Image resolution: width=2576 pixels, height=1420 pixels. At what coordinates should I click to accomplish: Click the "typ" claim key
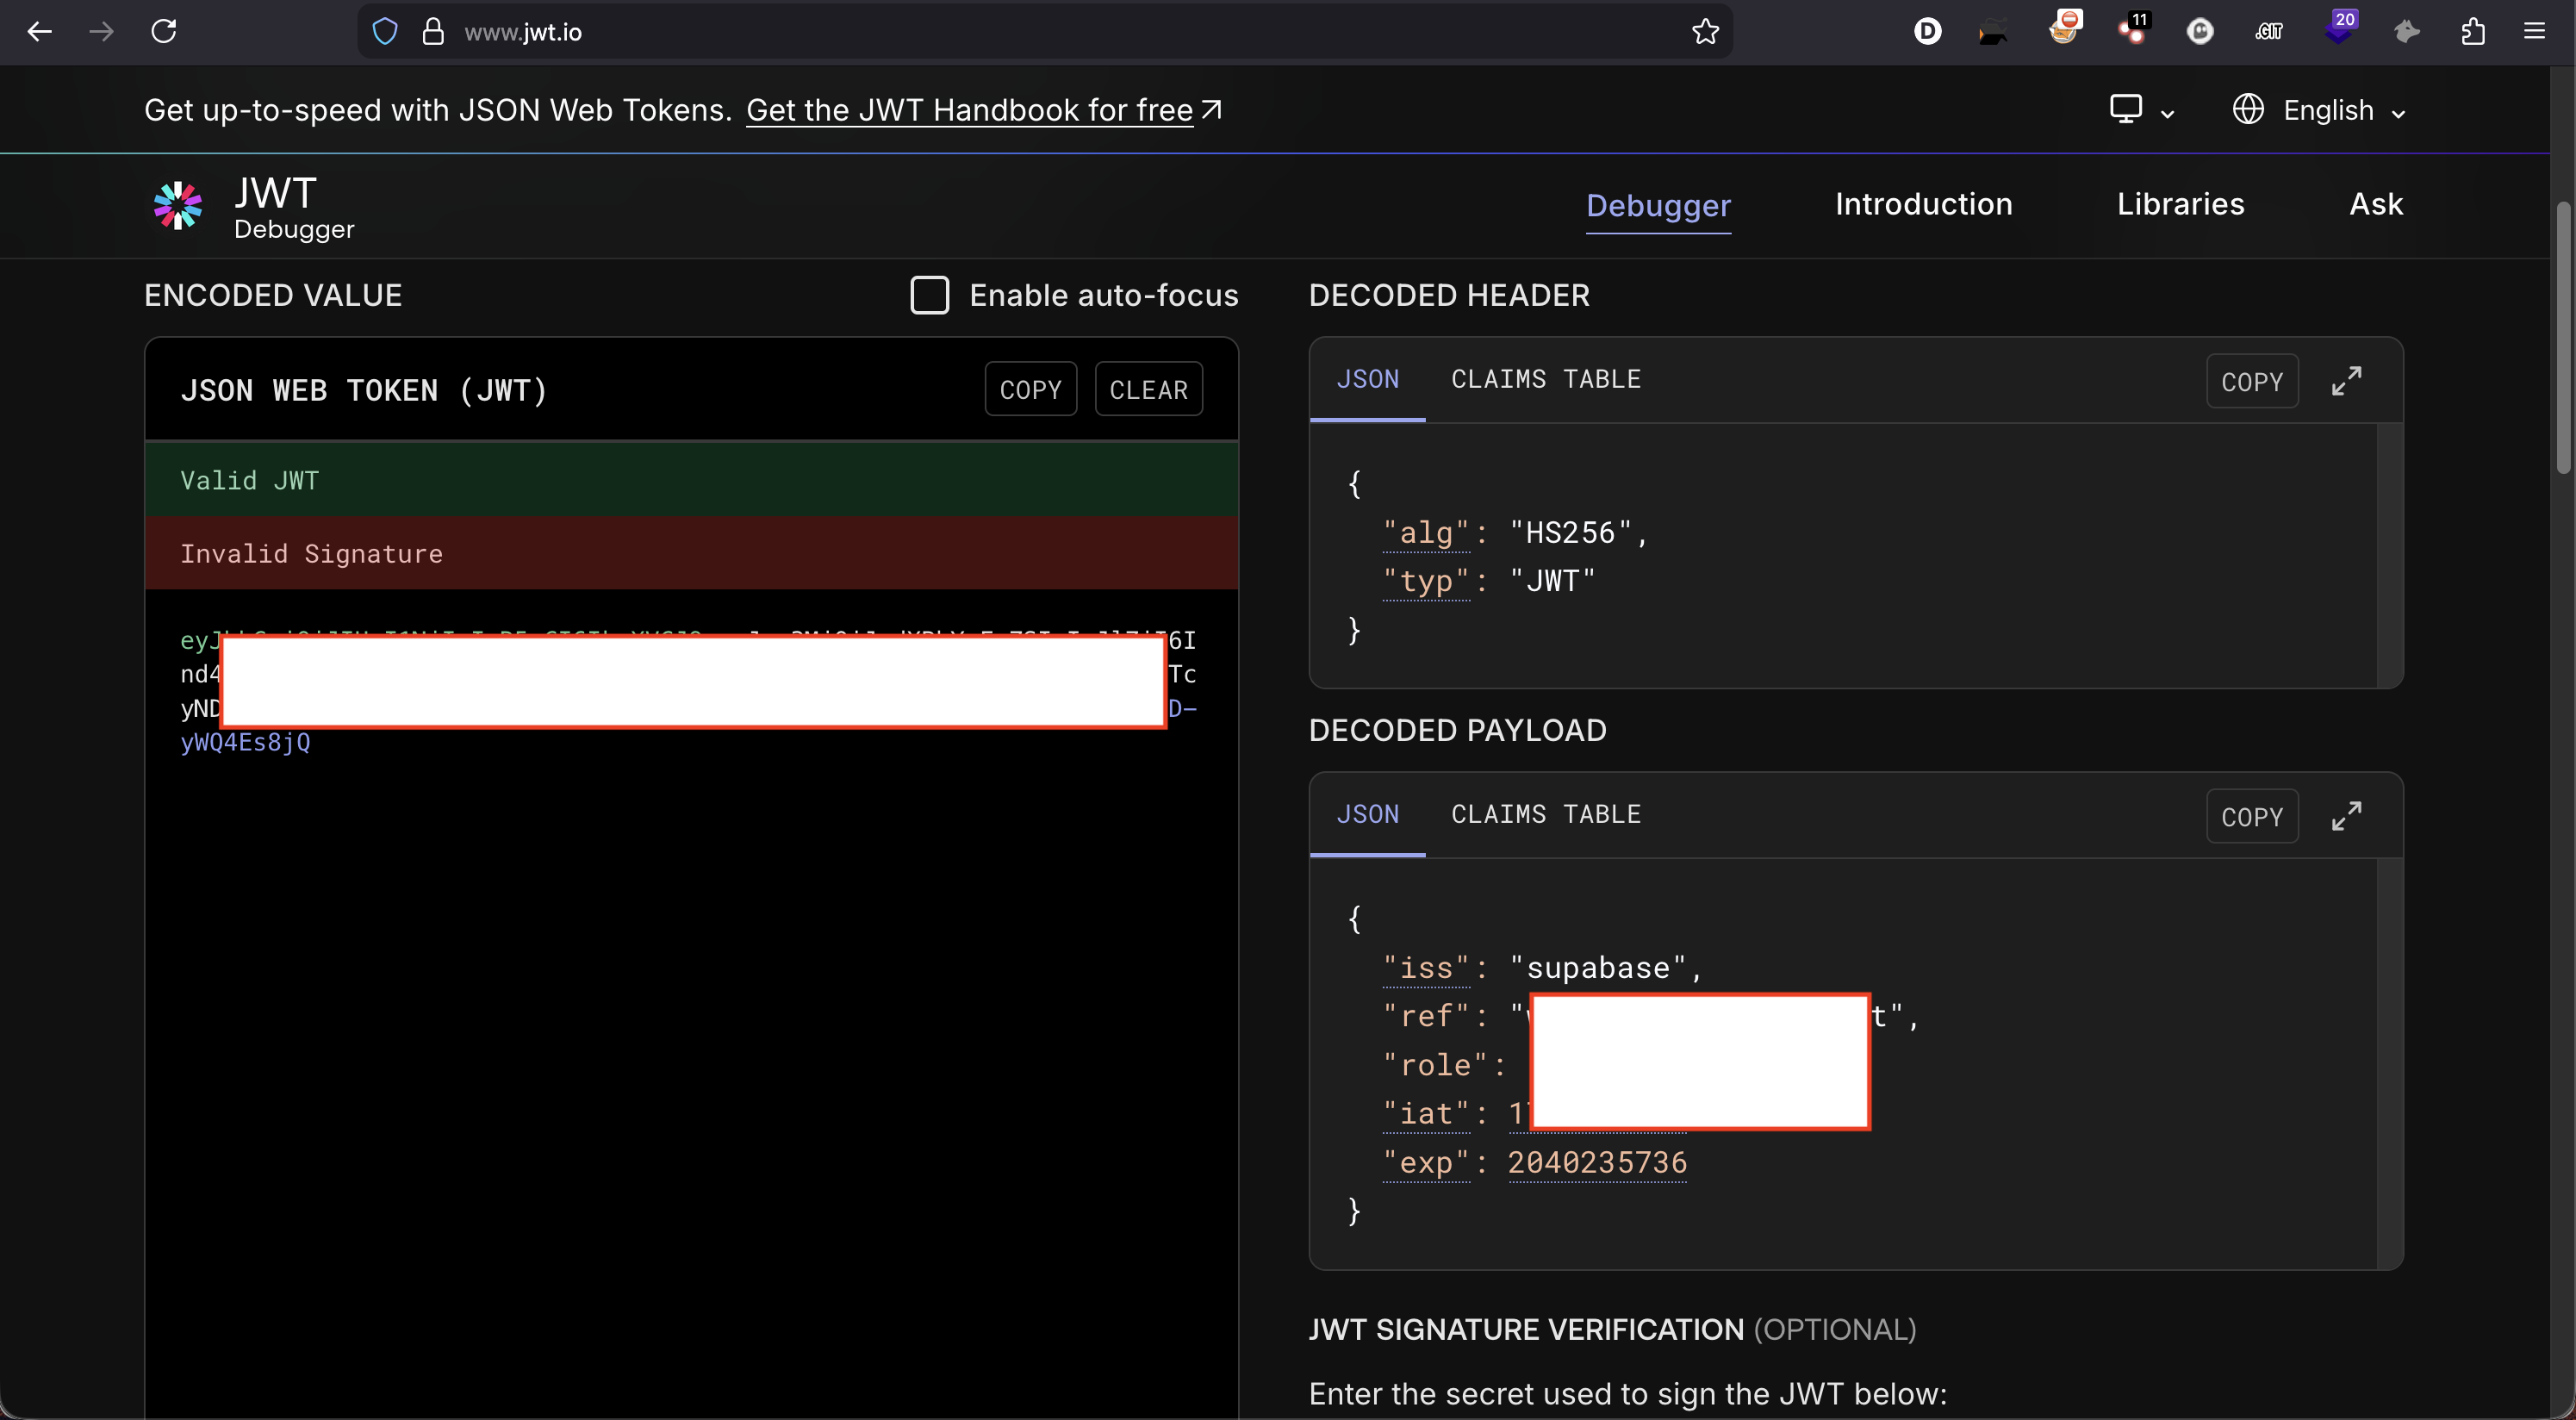[x=1426, y=581]
